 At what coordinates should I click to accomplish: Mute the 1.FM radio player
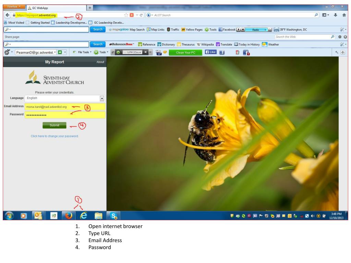[x=145, y=52]
